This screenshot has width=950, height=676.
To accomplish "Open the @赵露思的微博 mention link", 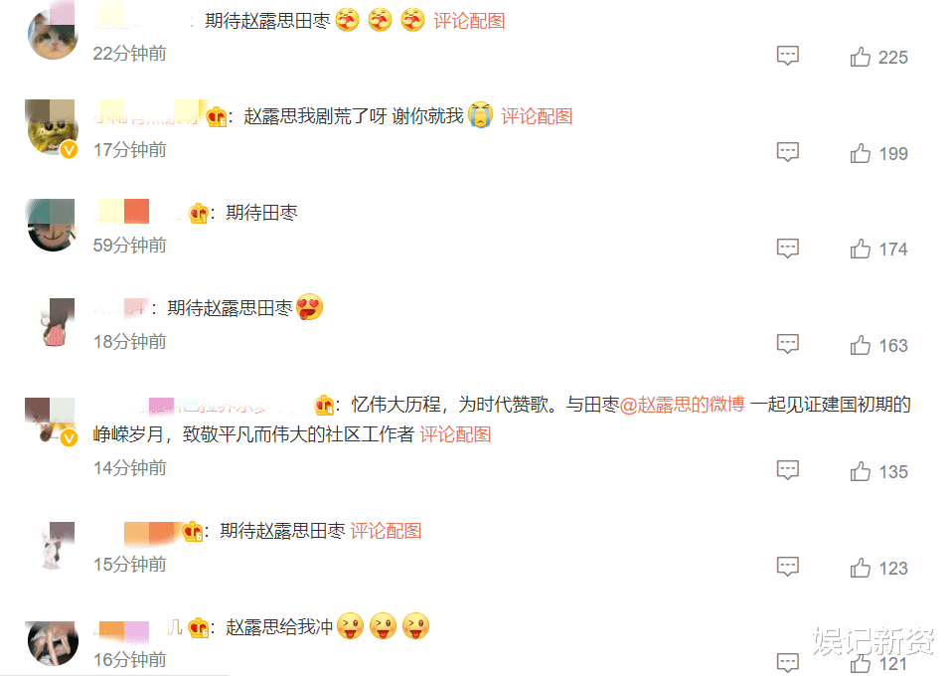I will click(683, 404).
